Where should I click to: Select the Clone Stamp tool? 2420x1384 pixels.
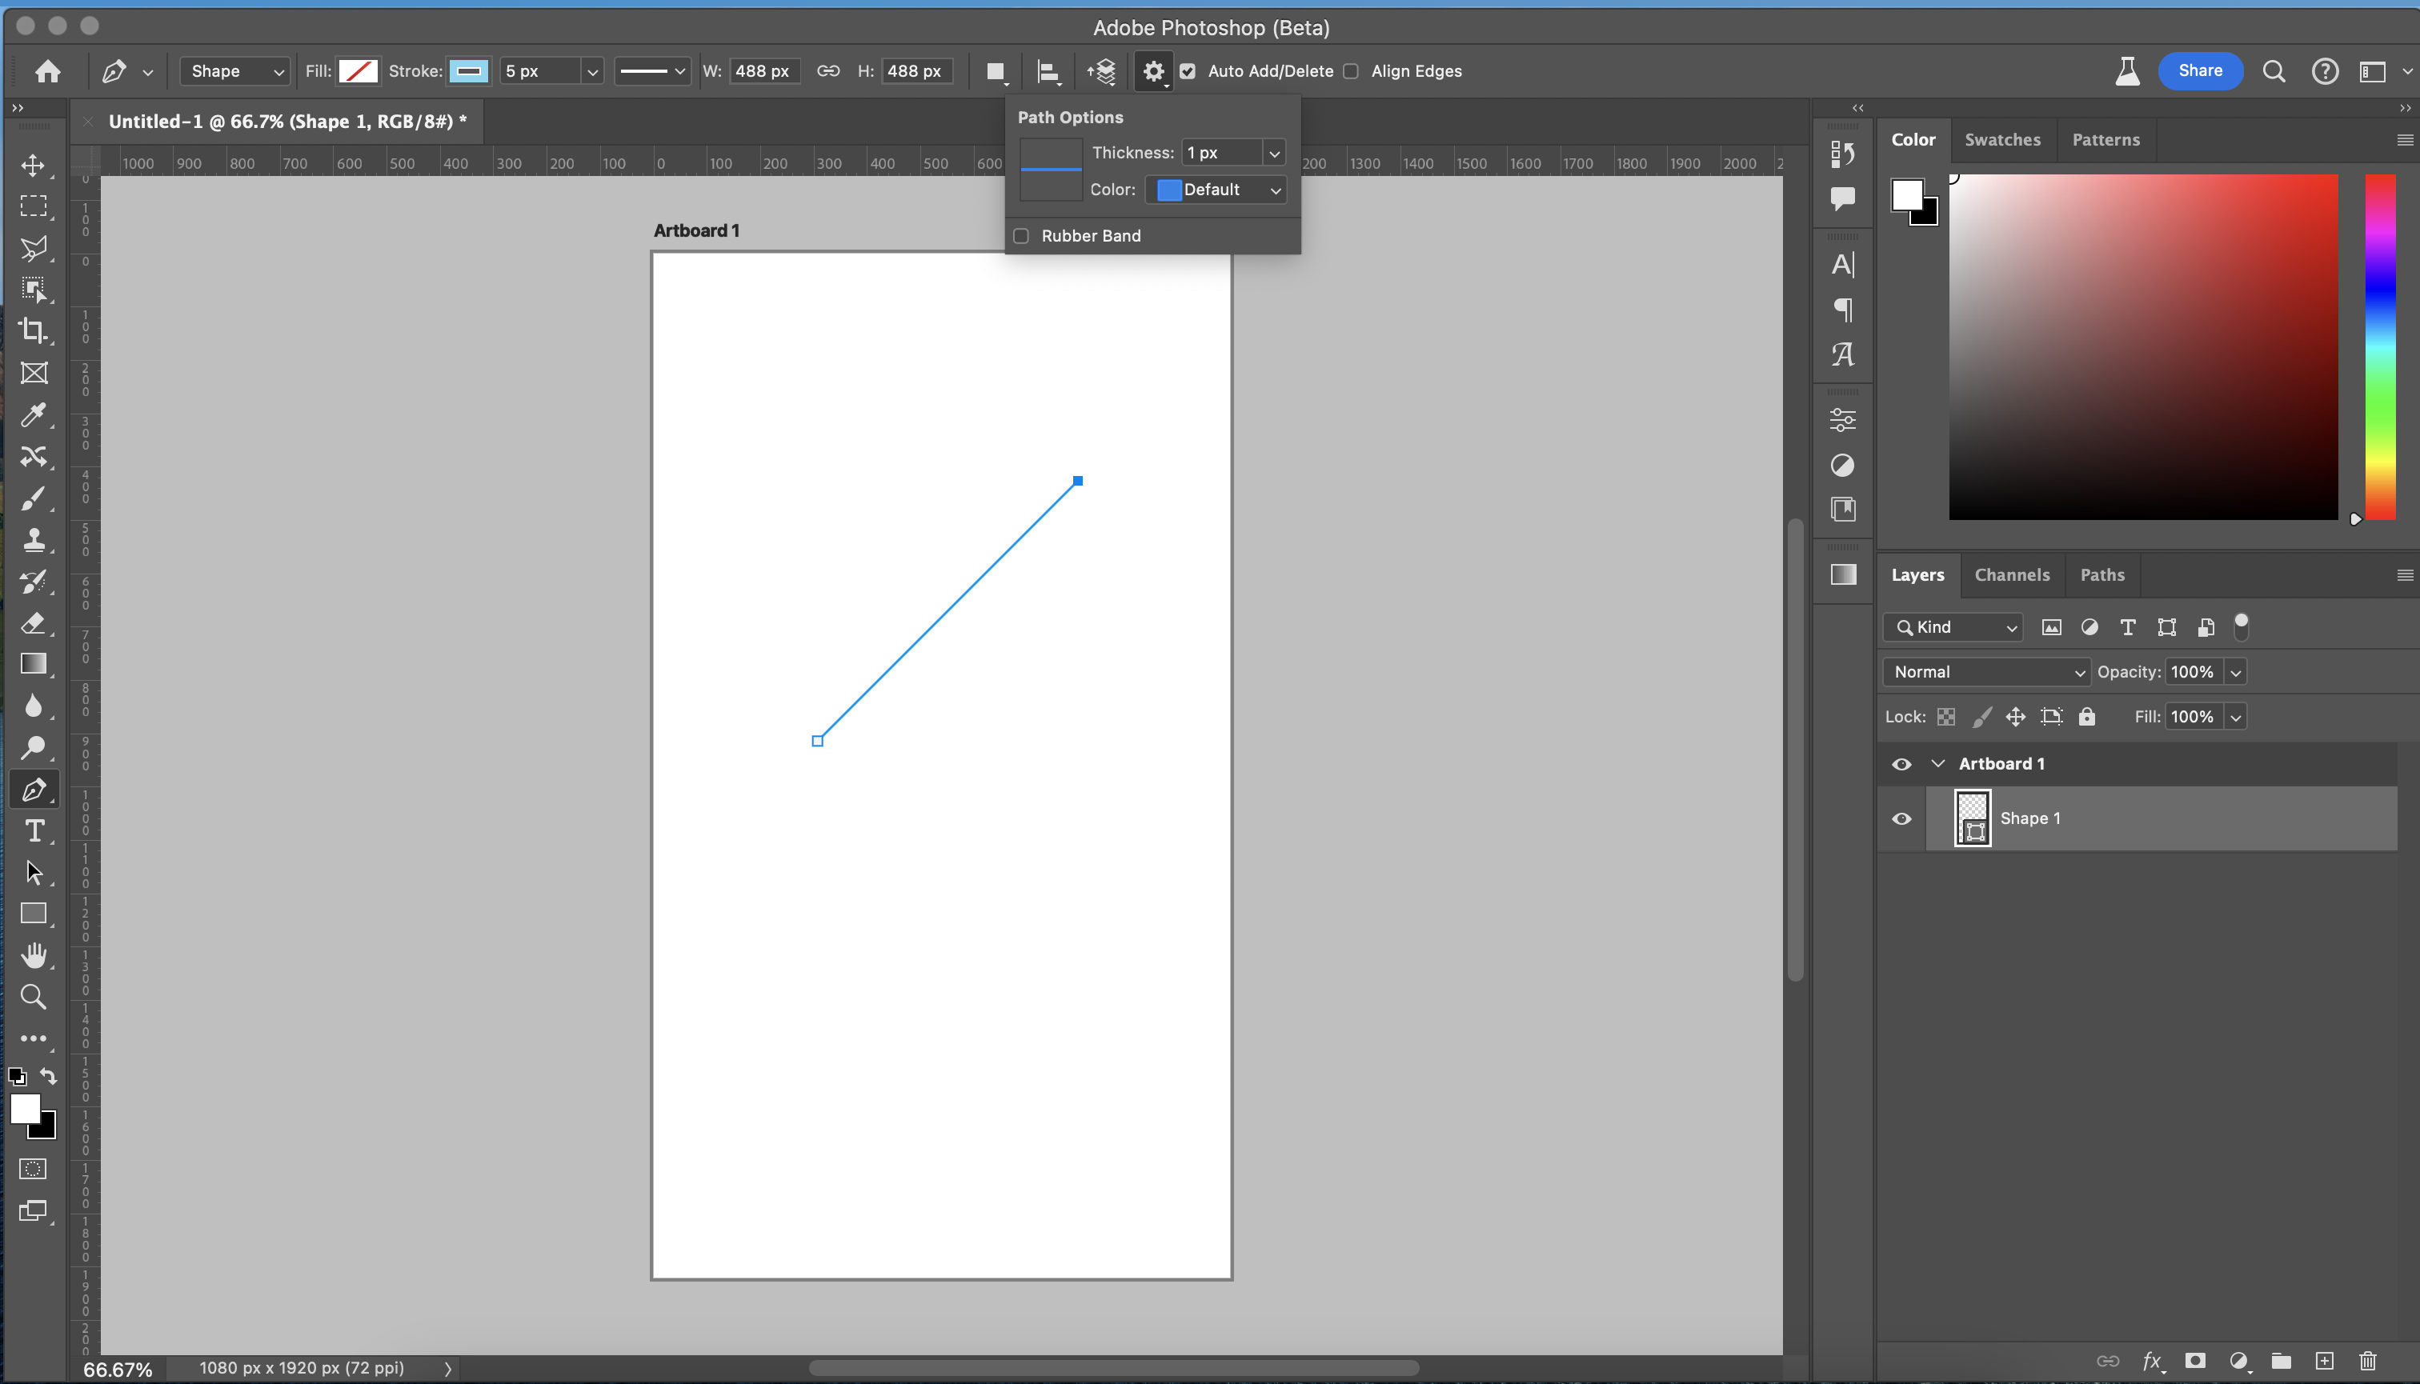pyautogui.click(x=34, y=540)
